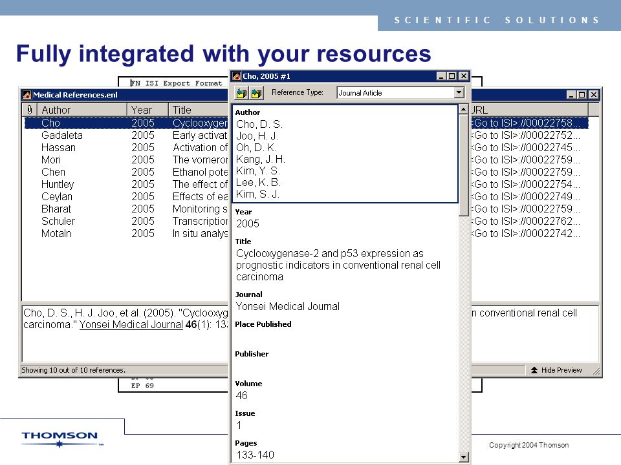Minimize the Medical References.enl window
This screenshot has height=465, width=621.
[571, 94]
